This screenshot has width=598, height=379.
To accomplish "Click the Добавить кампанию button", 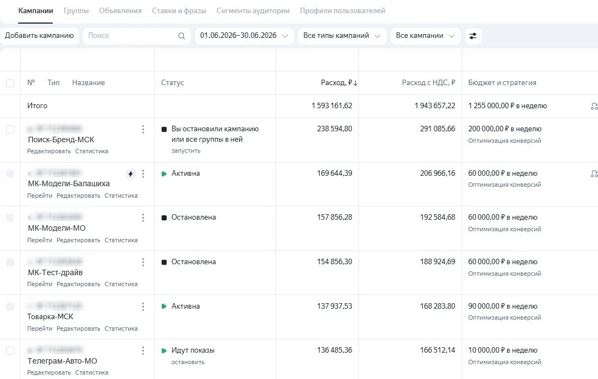I will [x=39, y=36].
